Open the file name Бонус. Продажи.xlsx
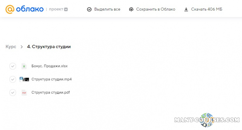The width and height of the screenshot is (242, 130). click(x=47, y=66)
